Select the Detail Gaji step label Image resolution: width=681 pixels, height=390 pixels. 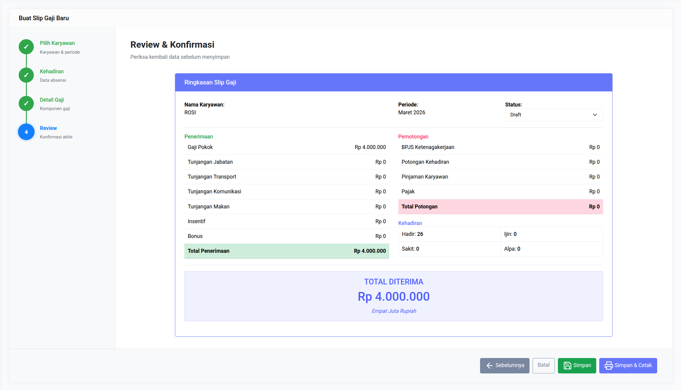click(x=52, y=100)
